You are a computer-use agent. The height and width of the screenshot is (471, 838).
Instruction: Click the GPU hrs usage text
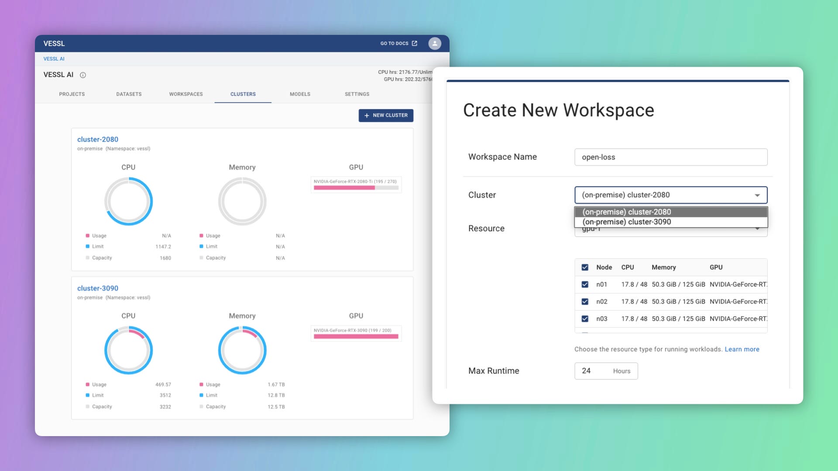click(x=408, y=79)
